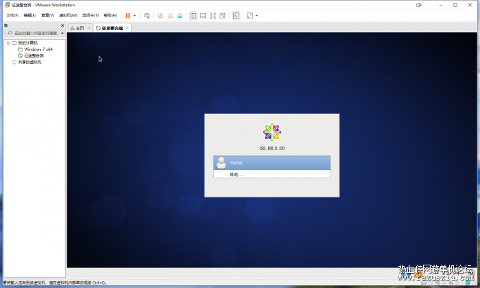Open the power options dropdown arrow

(x=134, y=16)
